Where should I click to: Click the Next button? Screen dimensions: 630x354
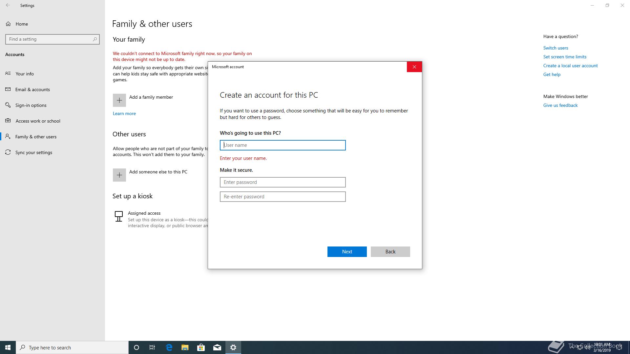pyautogui.click(x=347, y=252)
